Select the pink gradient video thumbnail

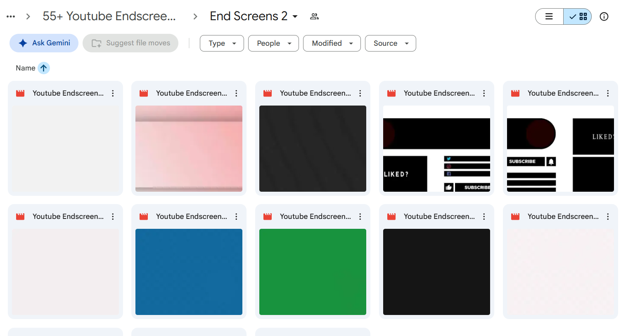[189, 148]
